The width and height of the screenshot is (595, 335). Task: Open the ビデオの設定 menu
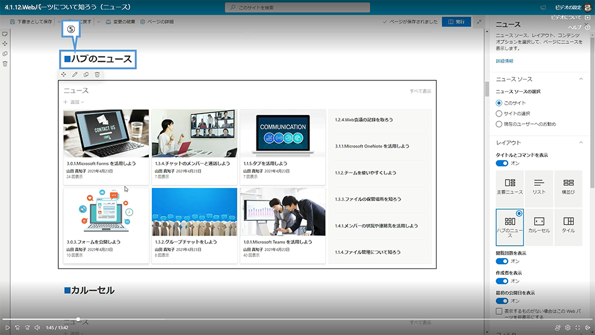[568, 7]
